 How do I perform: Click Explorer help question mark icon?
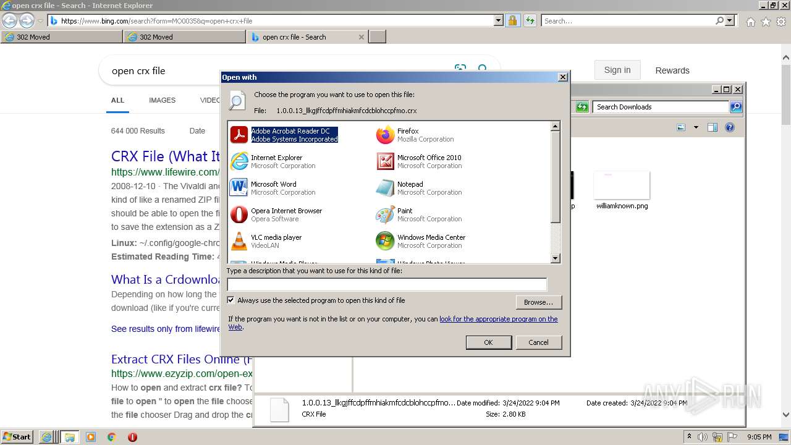[x=730, y=127]
